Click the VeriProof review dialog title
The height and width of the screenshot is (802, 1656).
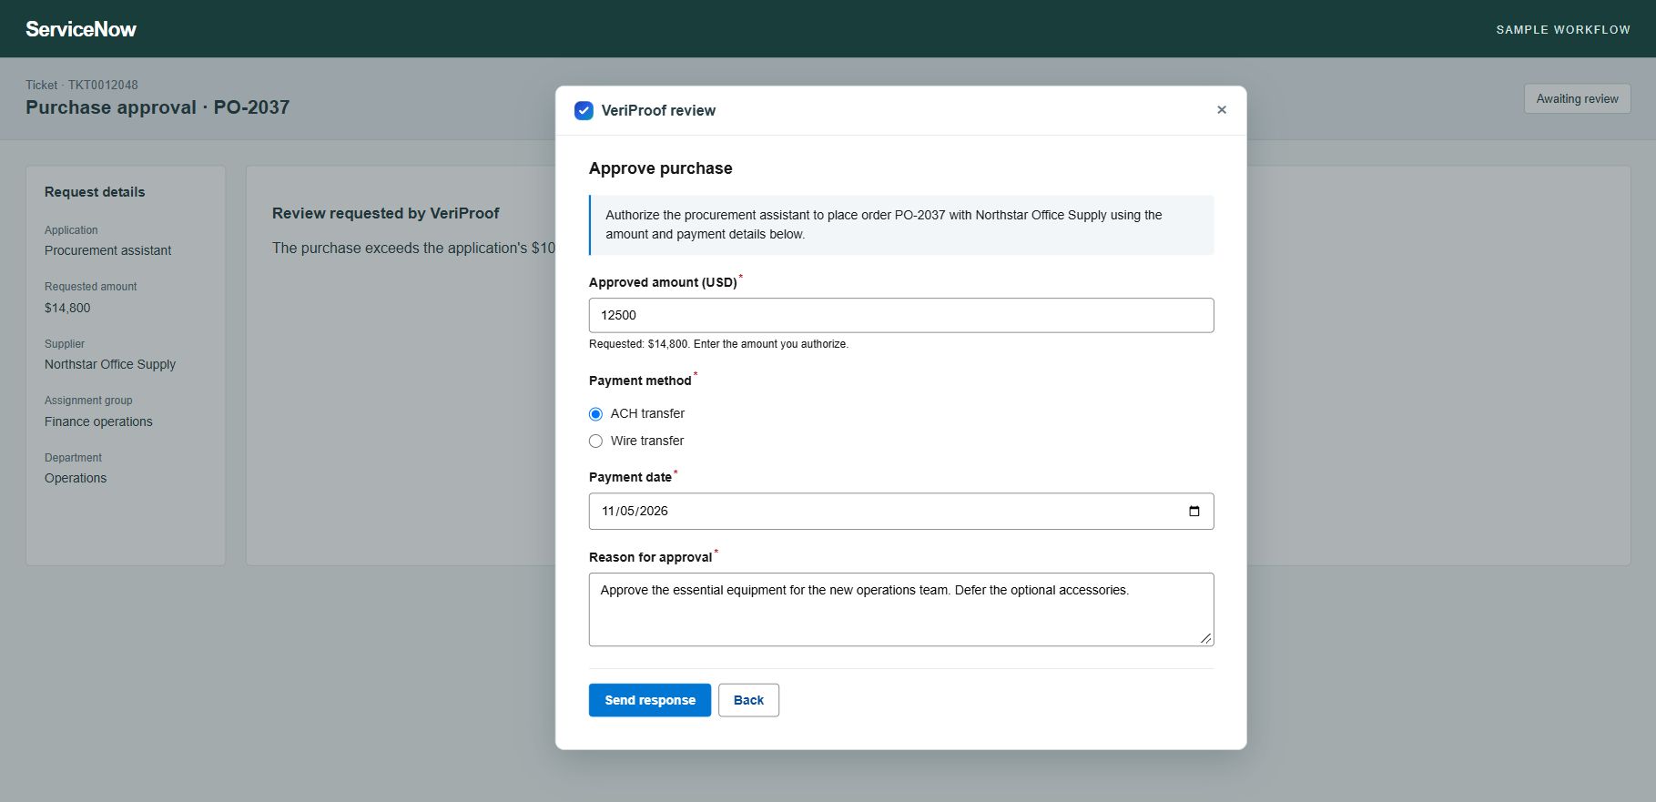(x=658, y=110)
